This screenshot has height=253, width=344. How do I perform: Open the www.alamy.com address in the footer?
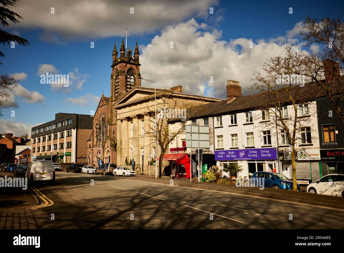313,245
